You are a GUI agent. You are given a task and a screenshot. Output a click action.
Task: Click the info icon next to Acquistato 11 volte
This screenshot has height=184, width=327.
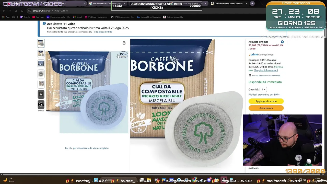[44, 24]
